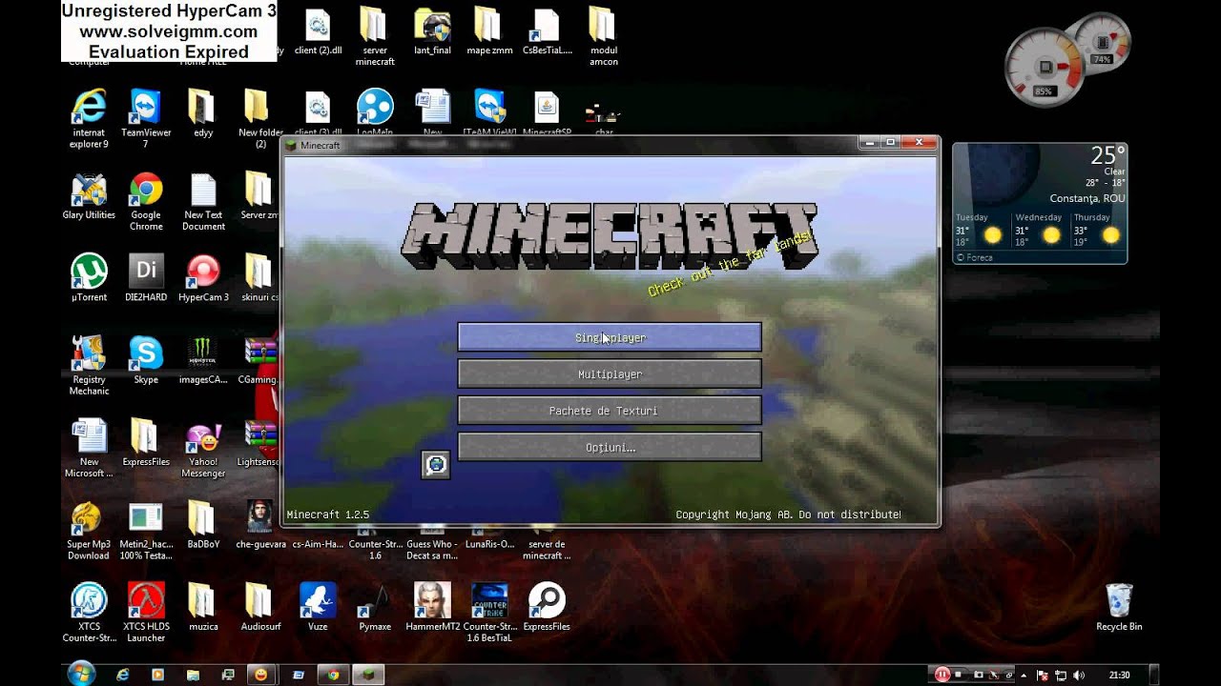The image size is (1221, 686).
Task: Open the modul amcon folder
Action: coord(604,36)
